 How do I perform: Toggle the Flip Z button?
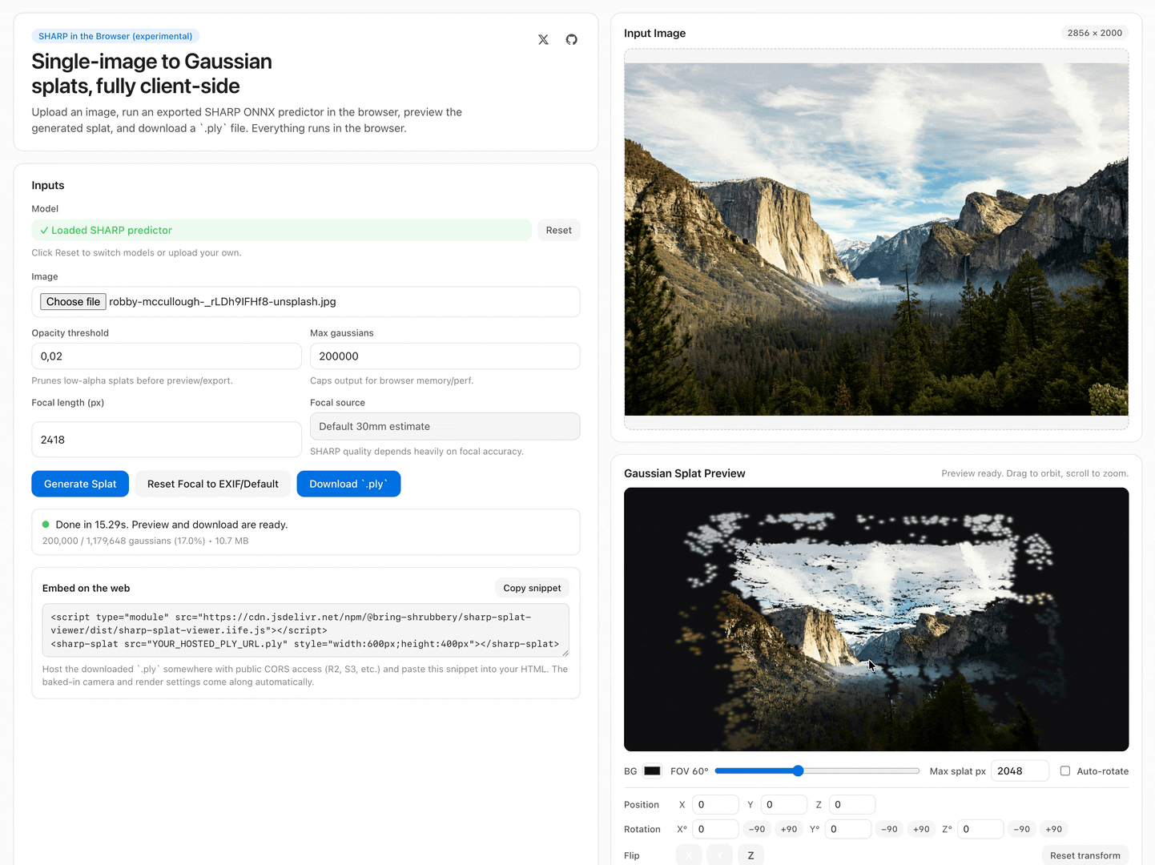(751, 855)
